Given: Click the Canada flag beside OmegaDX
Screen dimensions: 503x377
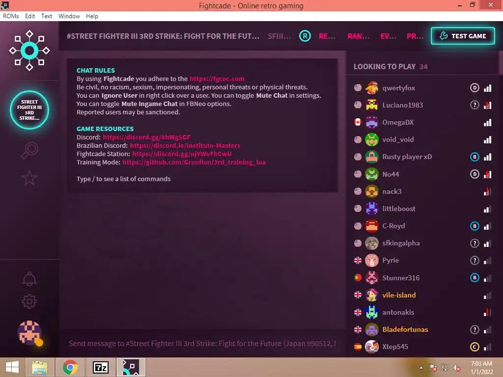Looking at the screenshot, I should click(x=358, y=122).
